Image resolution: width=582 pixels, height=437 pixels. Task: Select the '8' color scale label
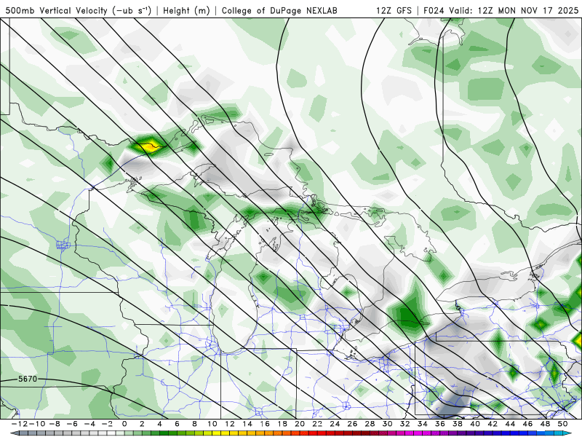pos(194,424)
